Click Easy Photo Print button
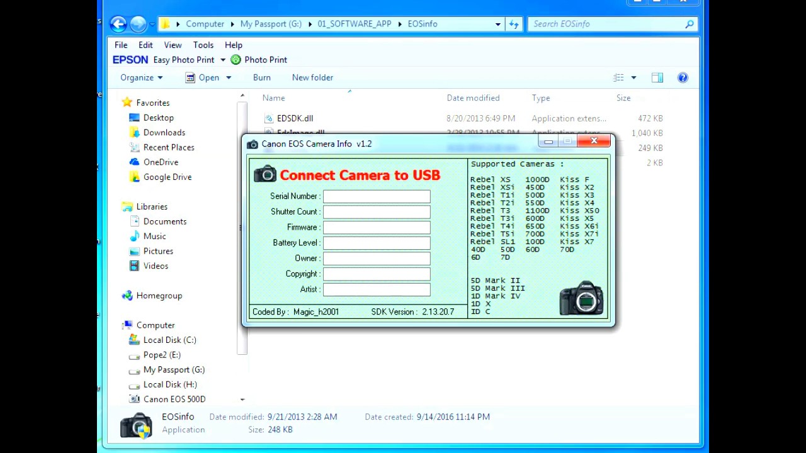Screen dimensions: 806x453 (184, 60)
